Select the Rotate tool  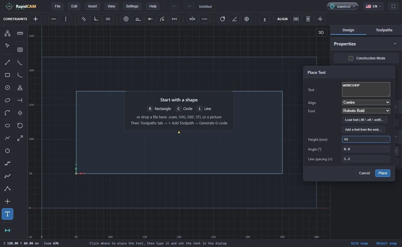click(20, 126)
